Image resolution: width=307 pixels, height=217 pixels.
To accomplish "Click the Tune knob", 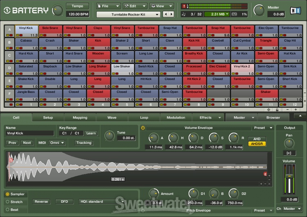I will point(109,136).
